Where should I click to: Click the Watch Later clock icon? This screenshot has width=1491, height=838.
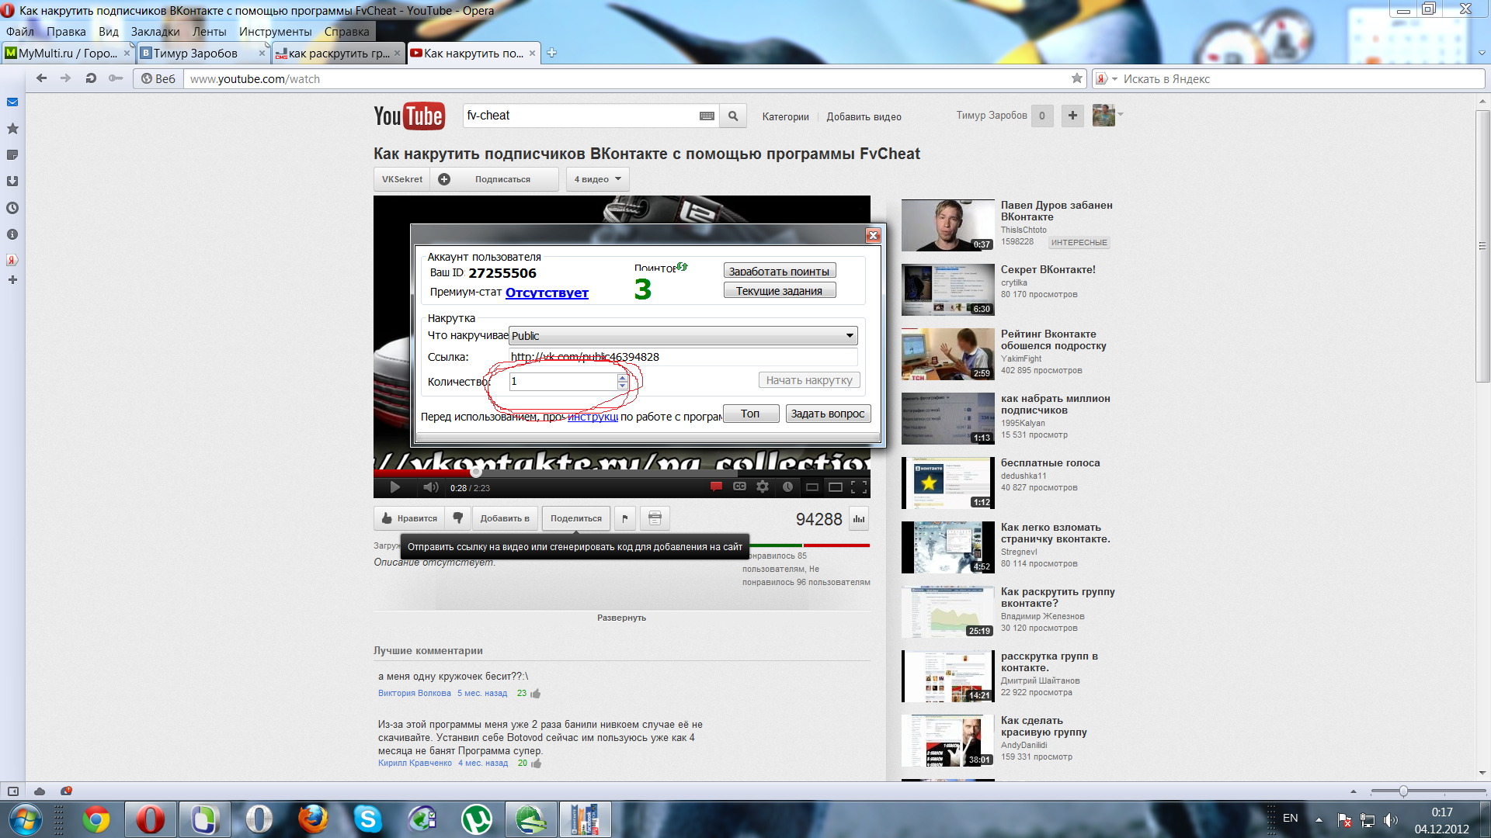coord(787,487)
